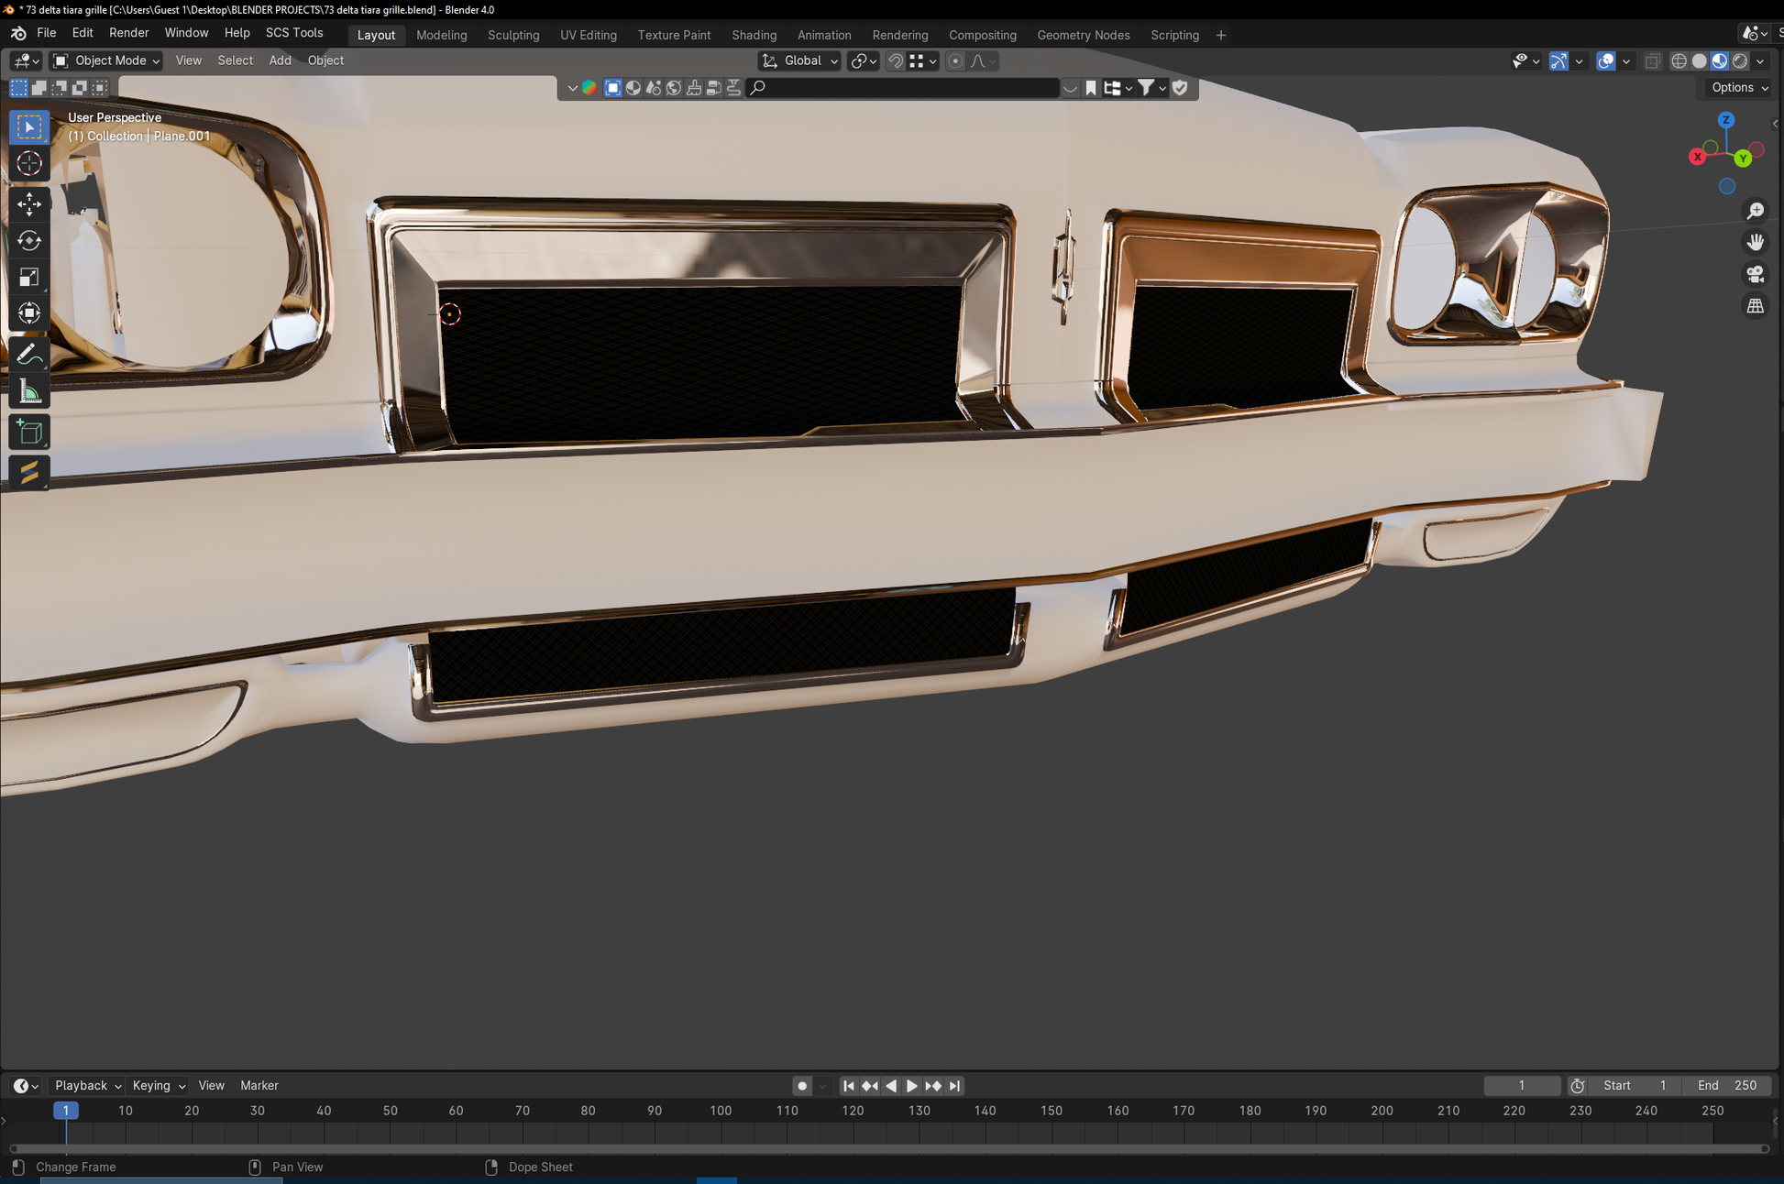Select the Measure tool
This screenshot has height=1184, width=1784.
[x=29, y=392]
